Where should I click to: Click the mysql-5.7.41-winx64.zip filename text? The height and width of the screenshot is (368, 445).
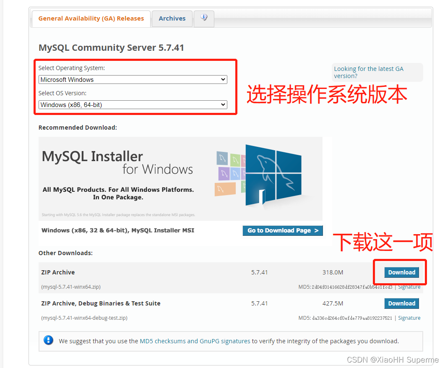71,287
